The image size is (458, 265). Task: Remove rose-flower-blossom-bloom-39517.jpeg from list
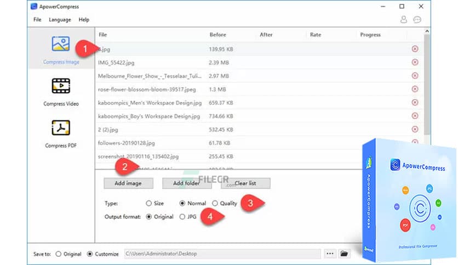[415, 89]
